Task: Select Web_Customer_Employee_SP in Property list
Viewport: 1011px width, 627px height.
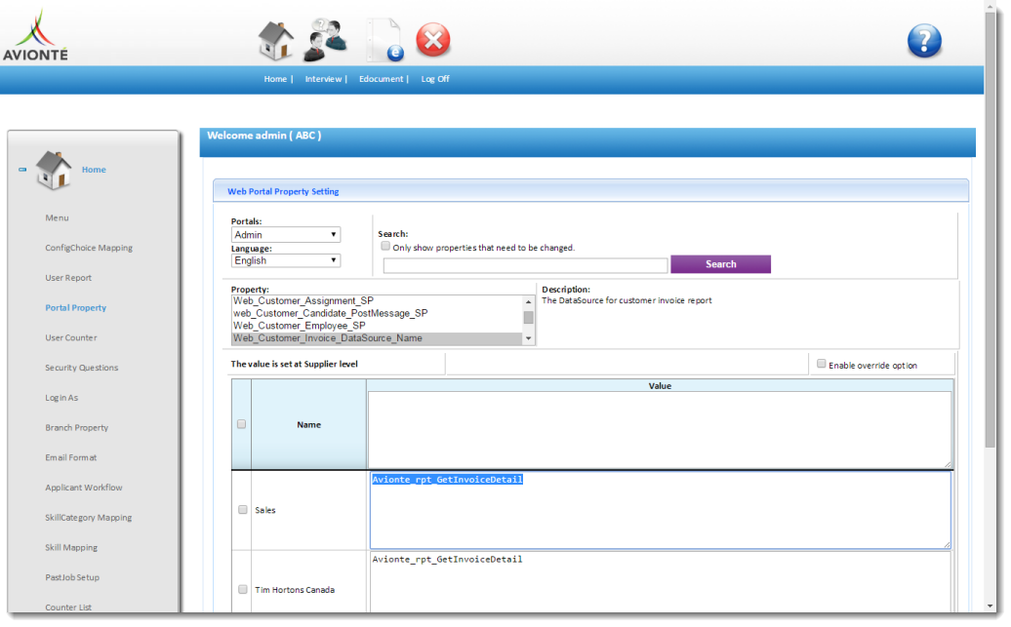Action: tap(299, 326)
